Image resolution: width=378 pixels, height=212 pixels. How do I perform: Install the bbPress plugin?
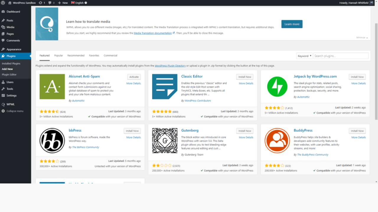pyautogui.click(x=132, y=131)
